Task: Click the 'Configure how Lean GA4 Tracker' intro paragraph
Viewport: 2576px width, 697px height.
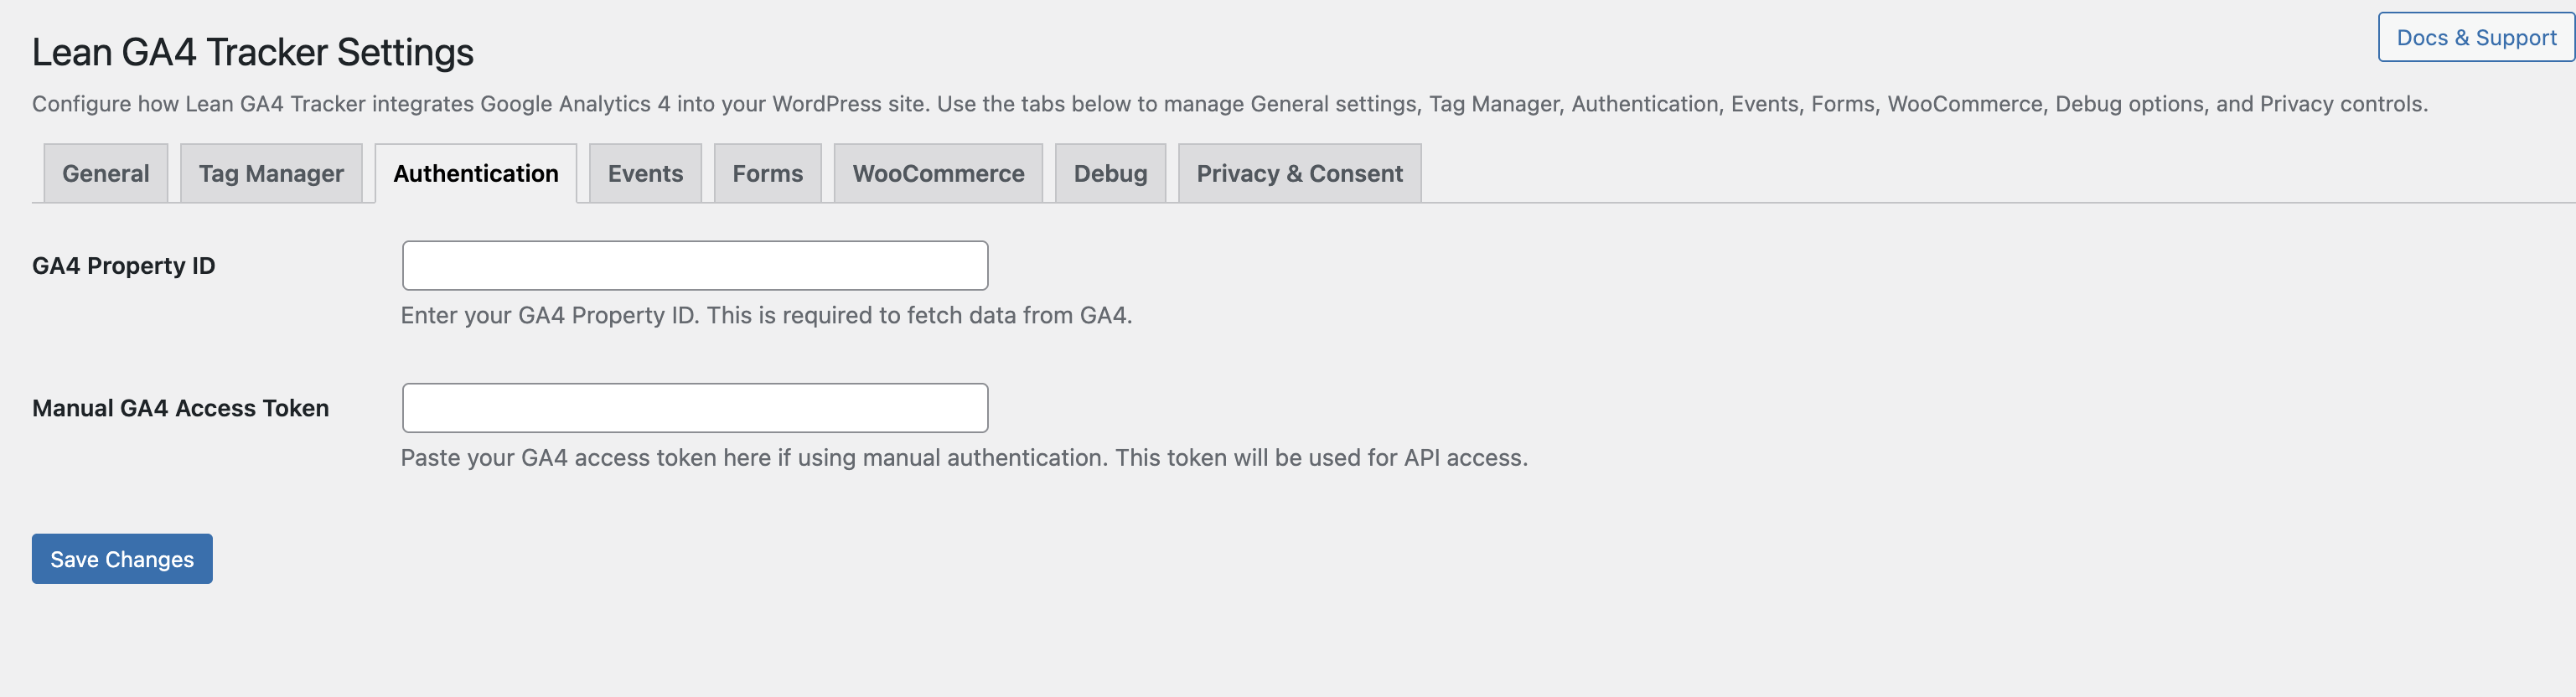Action: 1229,104
